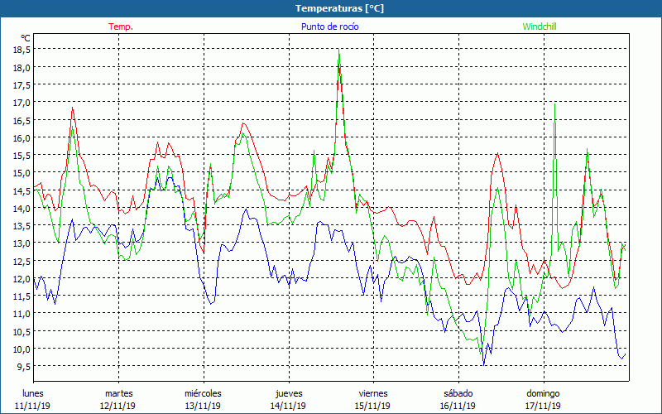The height and width of the screenshot is (414, 662).
Task: Click the 11,5 y-axis value
Action: (x=22, y=296)
